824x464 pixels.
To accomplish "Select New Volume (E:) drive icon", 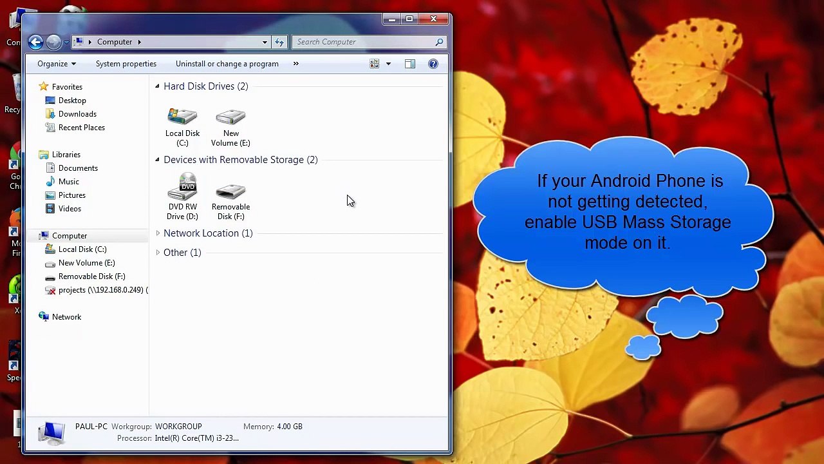I will (x=230, y=128).
